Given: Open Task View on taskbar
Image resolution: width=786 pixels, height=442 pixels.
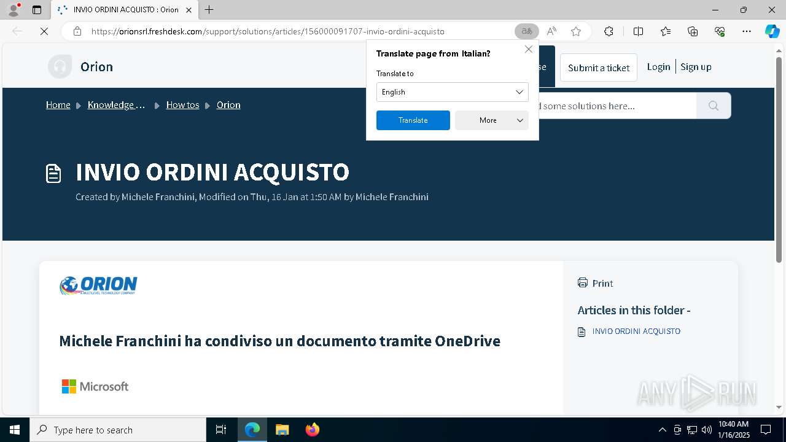Looking at the screenshot, I should pos(221,430).
